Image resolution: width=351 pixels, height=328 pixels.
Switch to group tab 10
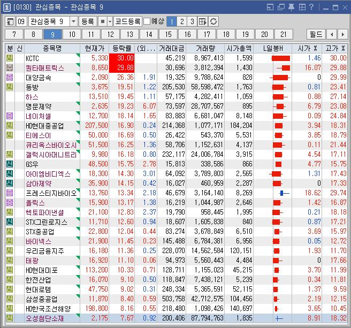tap(72, 34)
